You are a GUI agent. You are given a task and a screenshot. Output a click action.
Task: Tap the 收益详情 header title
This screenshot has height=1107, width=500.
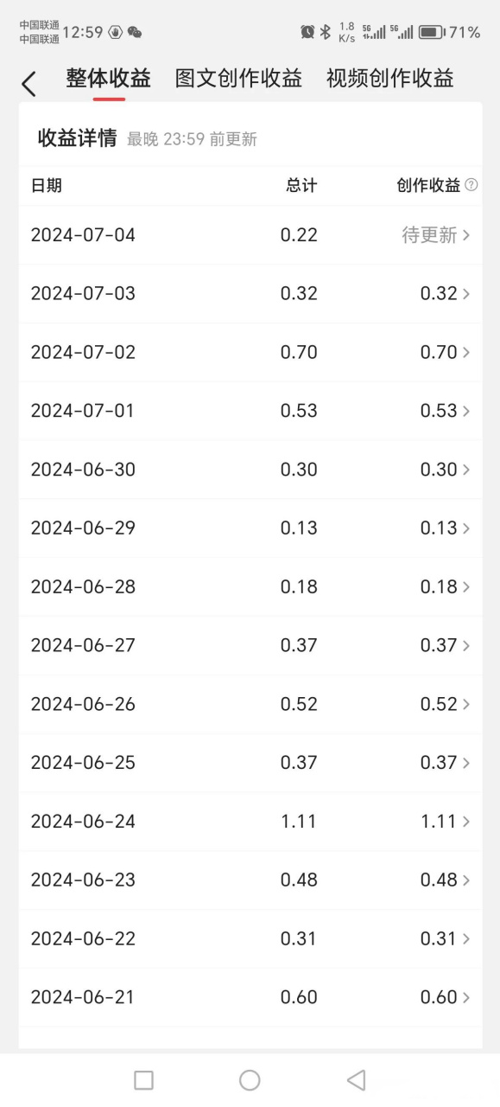click(77, 138)
